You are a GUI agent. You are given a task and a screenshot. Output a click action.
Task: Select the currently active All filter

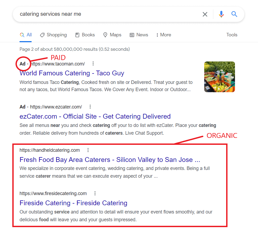26,35
